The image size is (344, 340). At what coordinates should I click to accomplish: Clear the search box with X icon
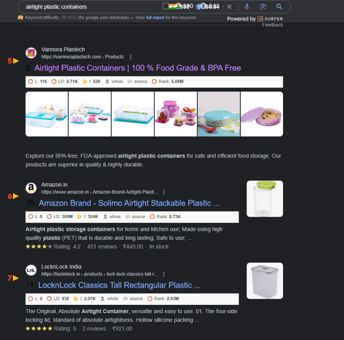pos(229,7)
